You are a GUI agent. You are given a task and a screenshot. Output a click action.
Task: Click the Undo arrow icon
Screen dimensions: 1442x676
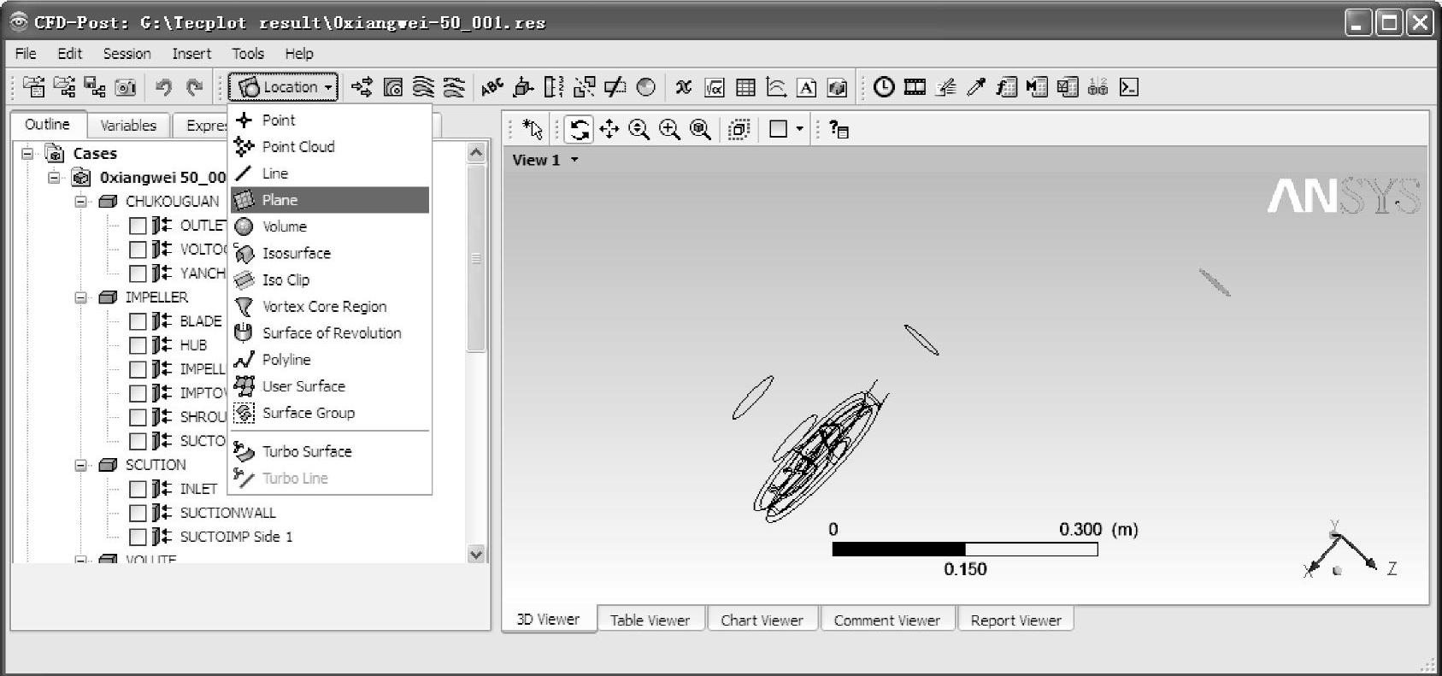click(x=163, y=87)
